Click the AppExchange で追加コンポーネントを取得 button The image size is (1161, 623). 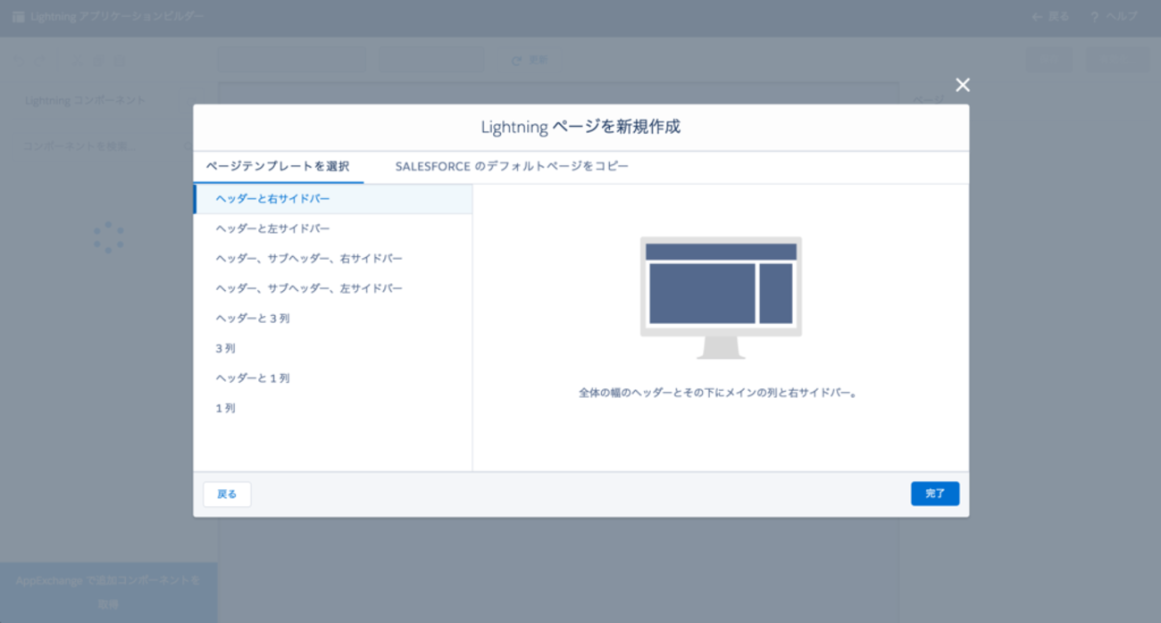108,593
